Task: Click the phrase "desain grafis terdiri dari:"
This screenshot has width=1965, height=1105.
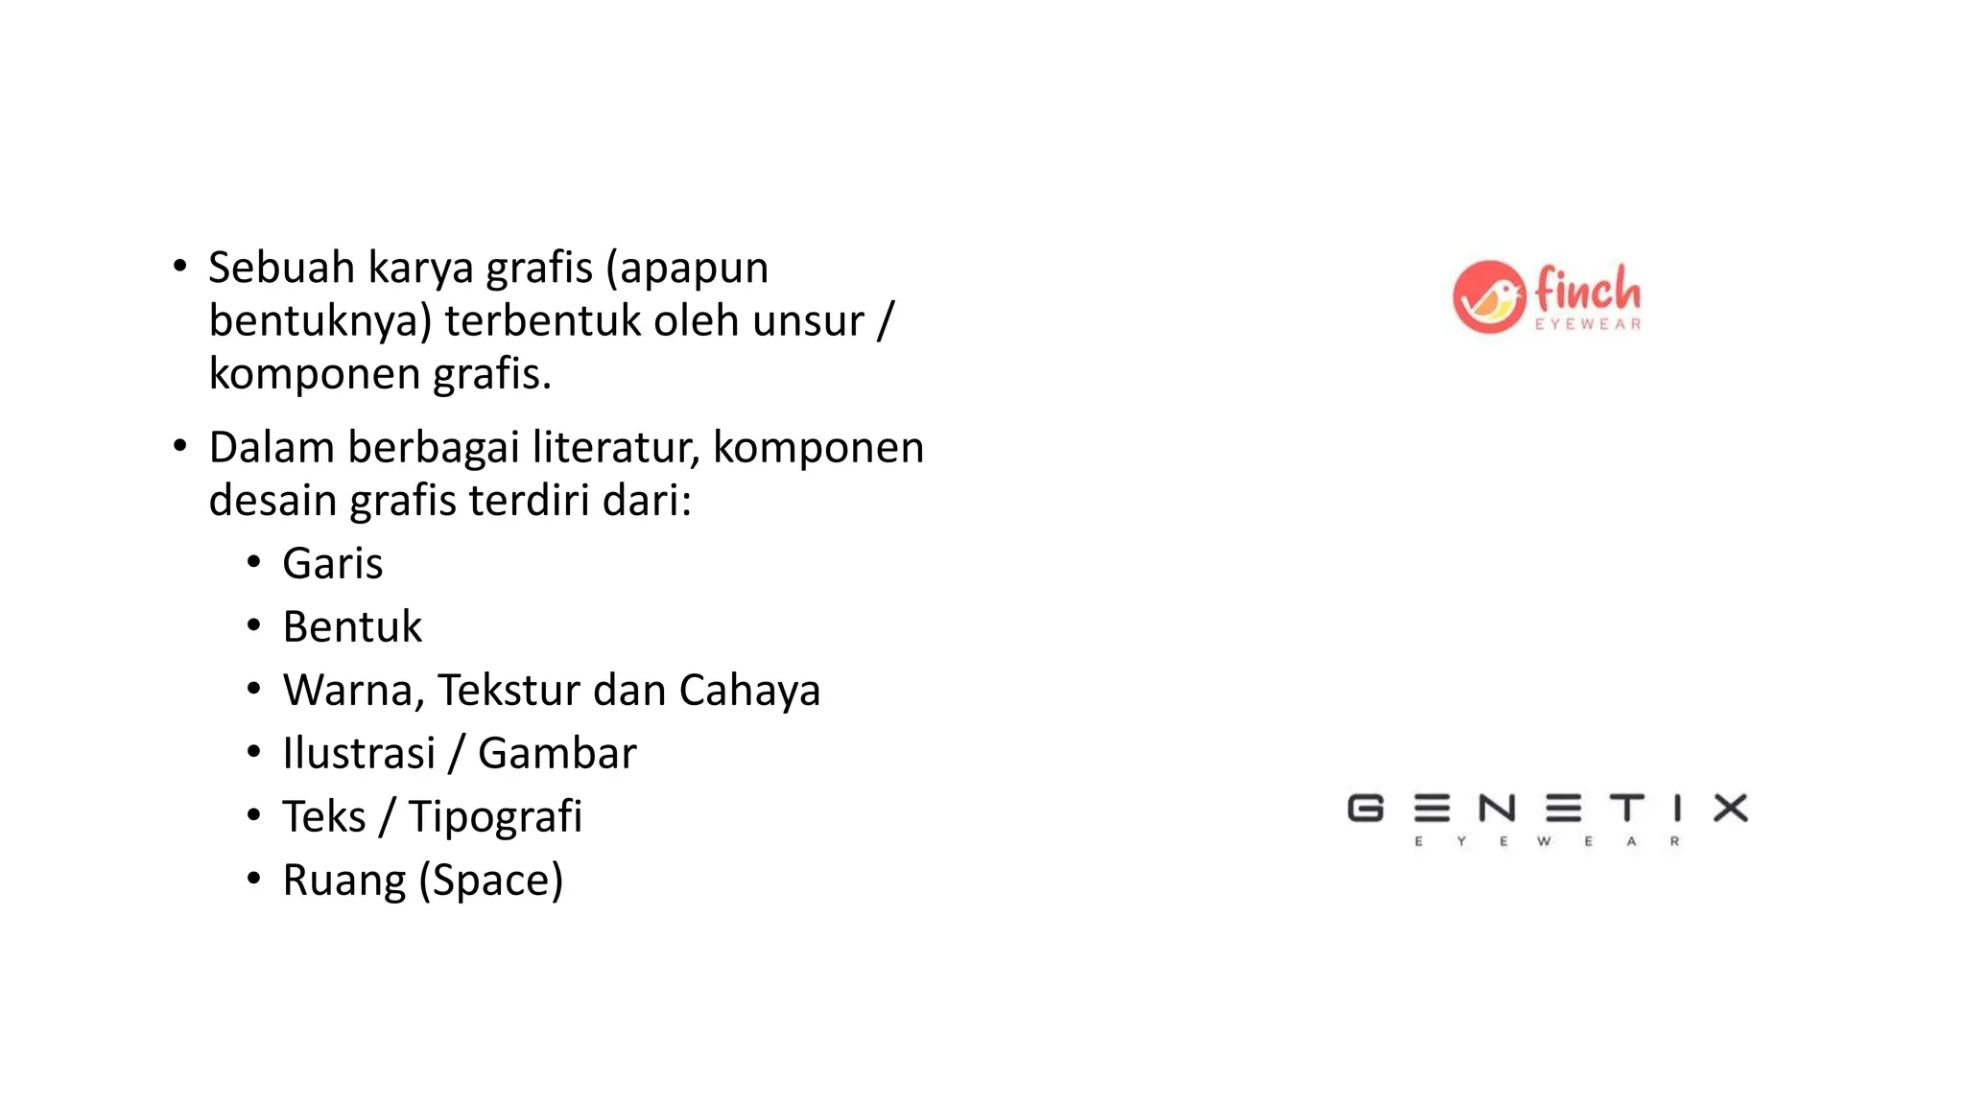Action: click(x=450, y=501)
